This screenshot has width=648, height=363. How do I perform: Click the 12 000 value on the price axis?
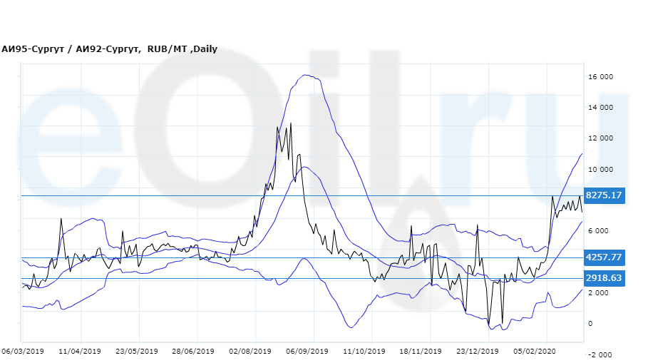602,138
